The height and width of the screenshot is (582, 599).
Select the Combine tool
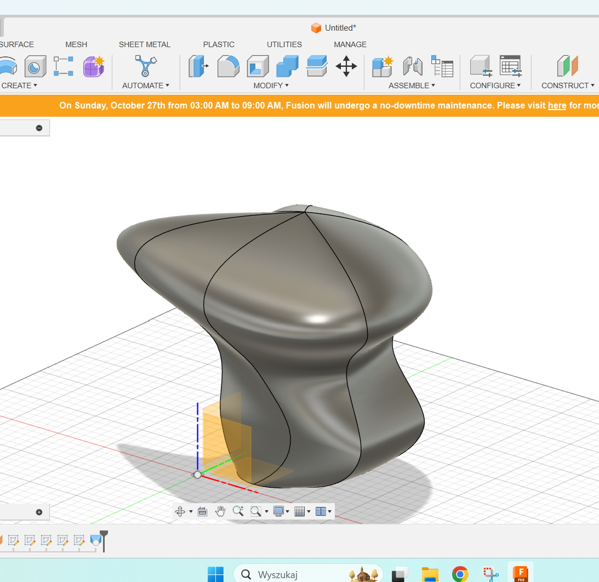287,66
